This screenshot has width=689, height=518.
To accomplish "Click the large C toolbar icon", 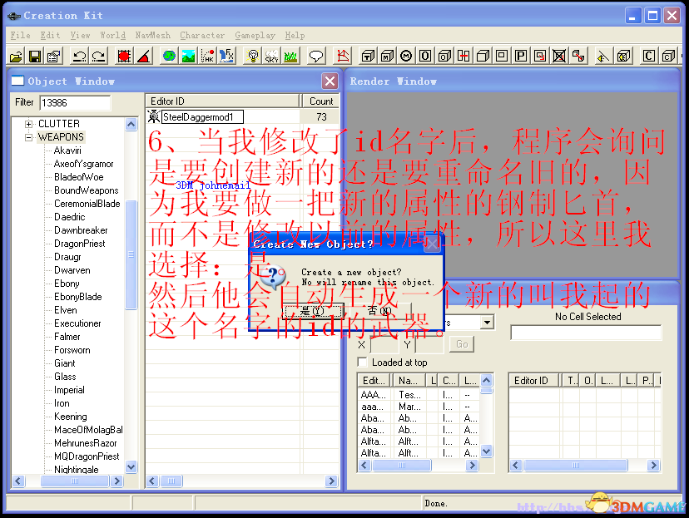I will (648, 57).
